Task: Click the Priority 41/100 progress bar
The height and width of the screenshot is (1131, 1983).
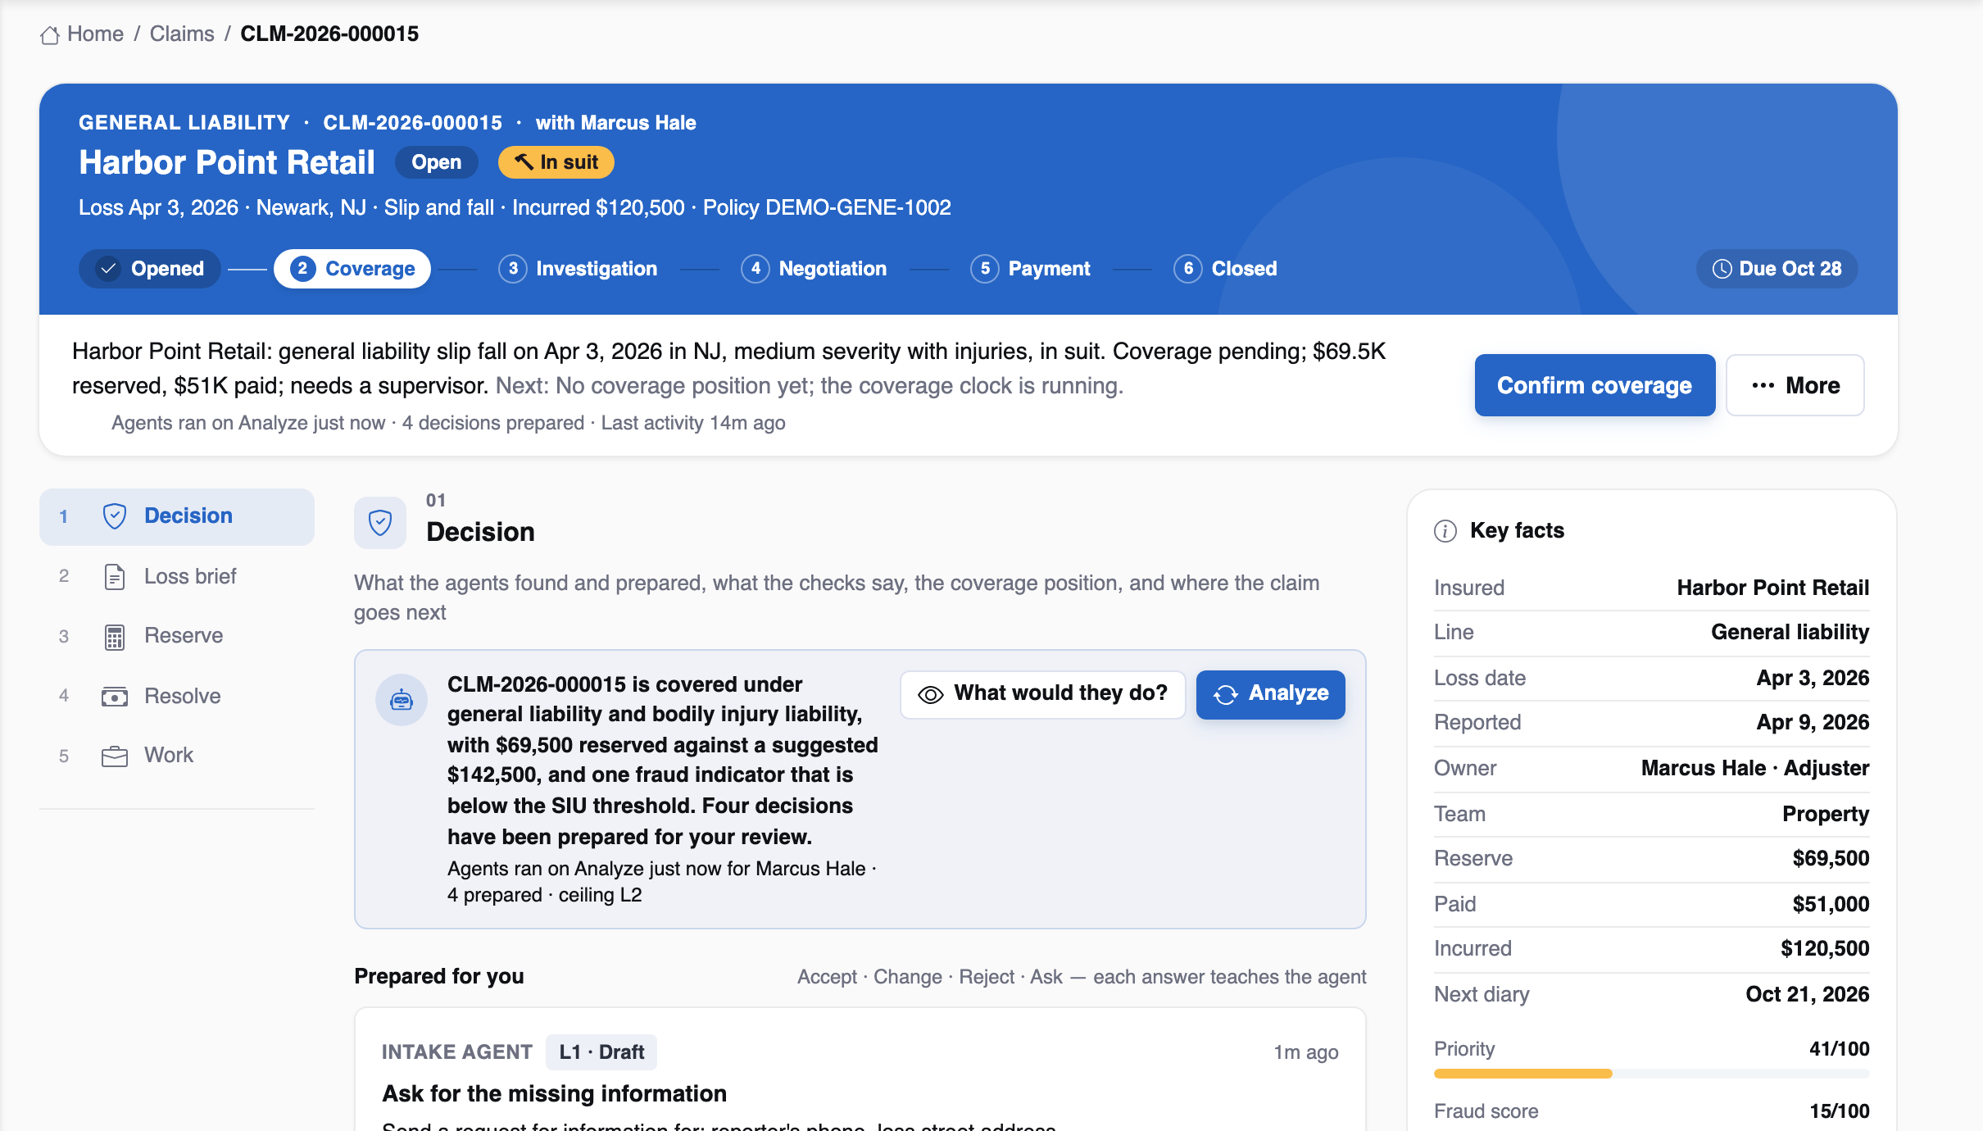Action: pyautogui.click(x=1652, y=1074)
